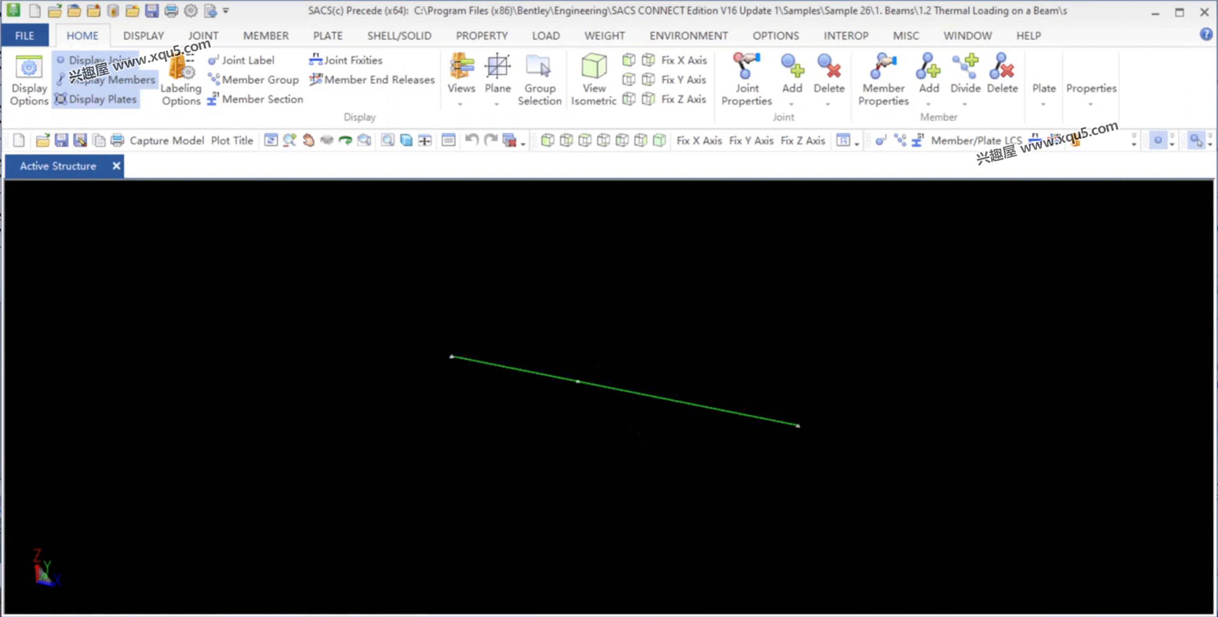Click the blue floppy save icon in title bar

152,10
